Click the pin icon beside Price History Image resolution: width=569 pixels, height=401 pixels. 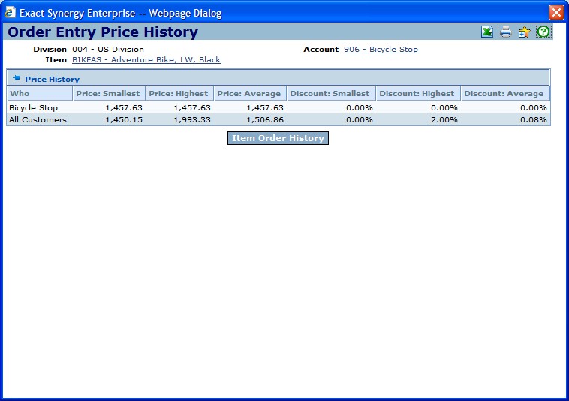pyautogui.click(x=16, y=78)
